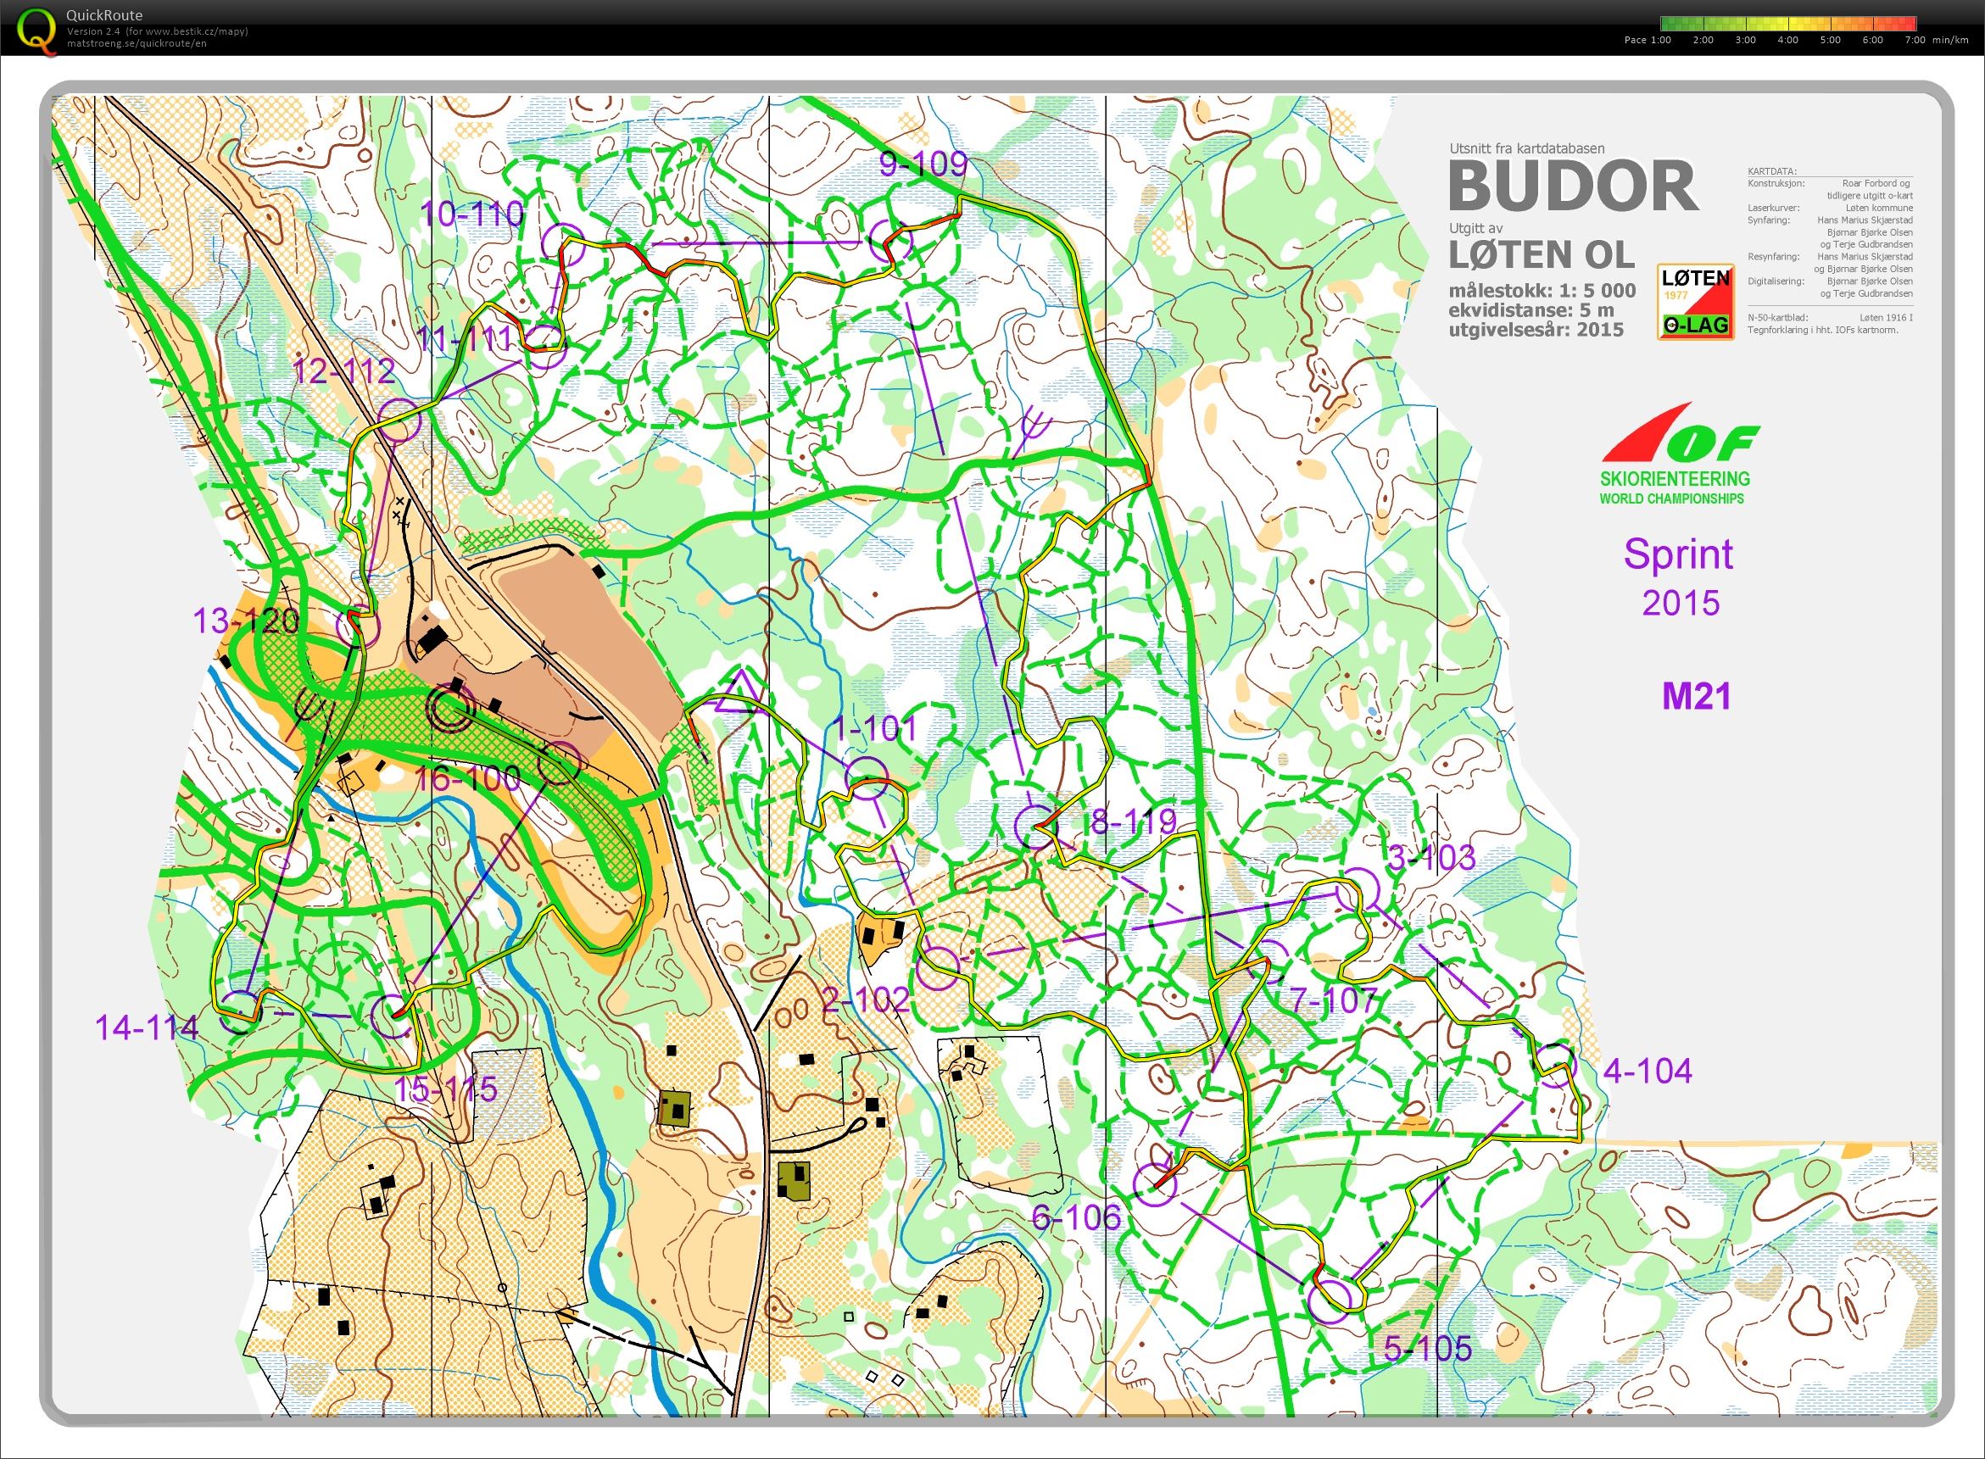This screenshot has width=1985, height=1459.
Task: Click control circle 6-106
Action: [x=1155, y=1184]
